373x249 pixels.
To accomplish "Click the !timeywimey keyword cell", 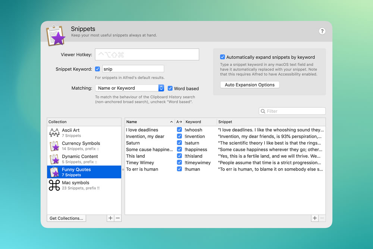I will click(x=198, y=163).
